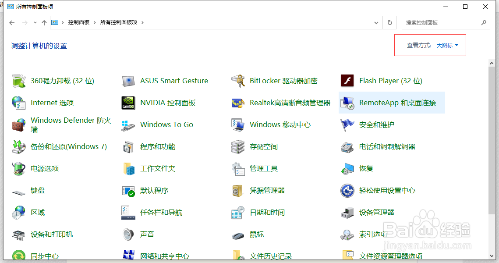Open the 同步中心 icon
This screenshot has height=263, width=499.
pos(19,255)
